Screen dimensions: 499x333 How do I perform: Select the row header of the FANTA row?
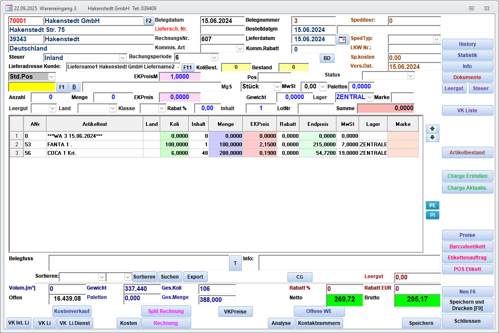pos(17,145)
